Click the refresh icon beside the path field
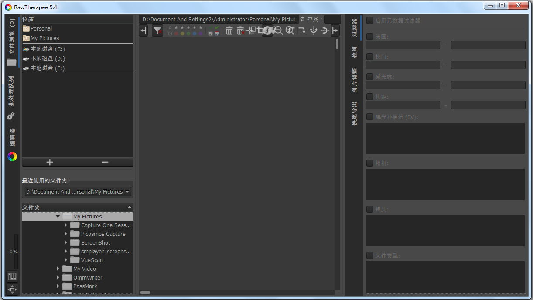533x300 pixels. click(302, 19)
